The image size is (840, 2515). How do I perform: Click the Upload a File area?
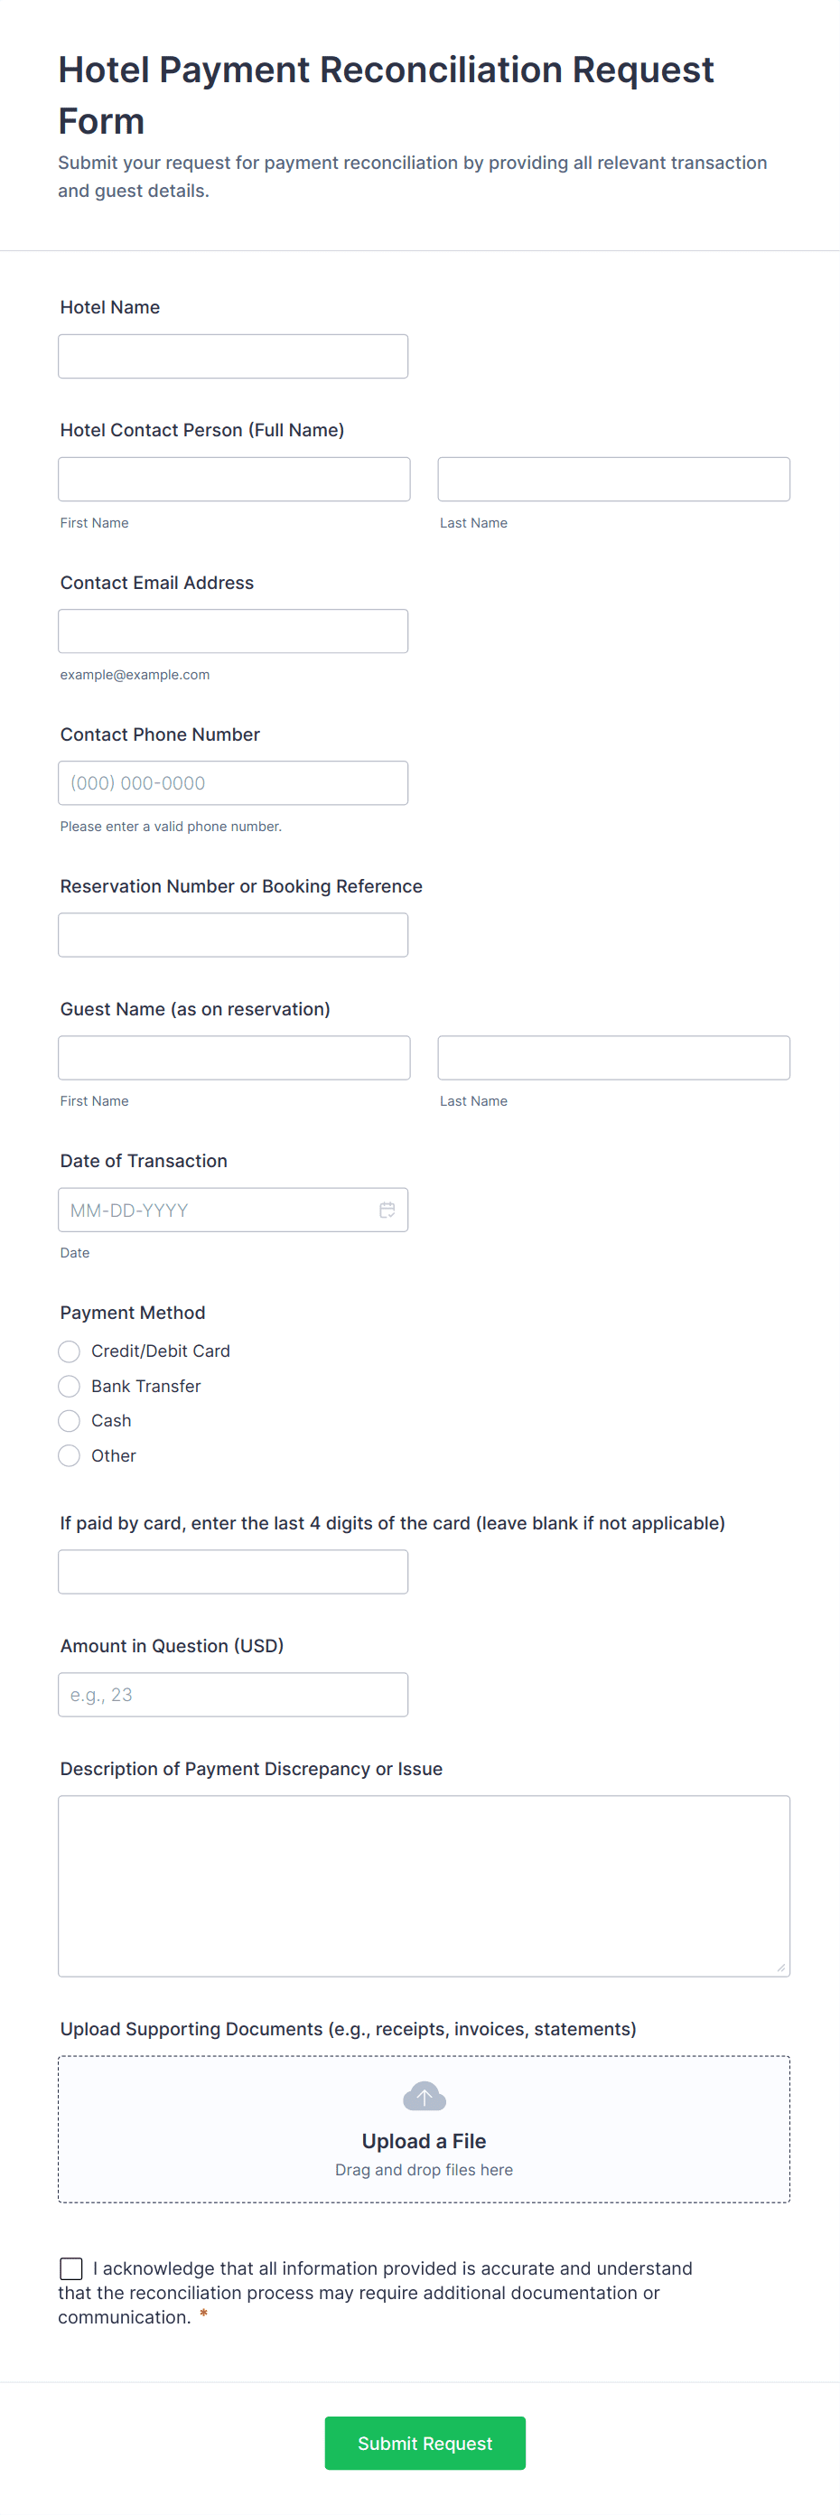pyautogui.click(x=424, y=2141)
